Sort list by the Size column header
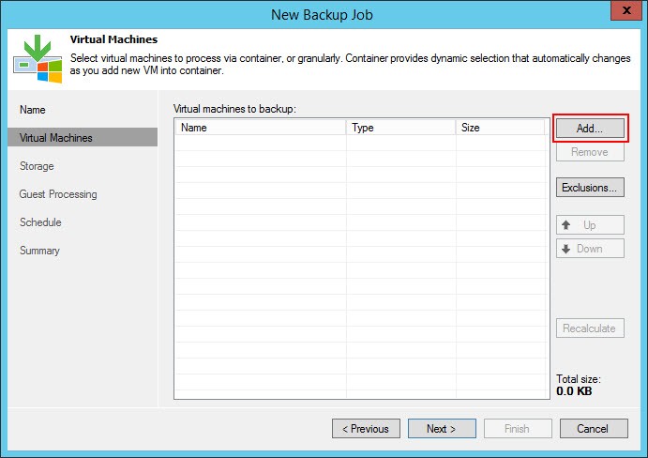648x458 pixels. coord(500,128)
